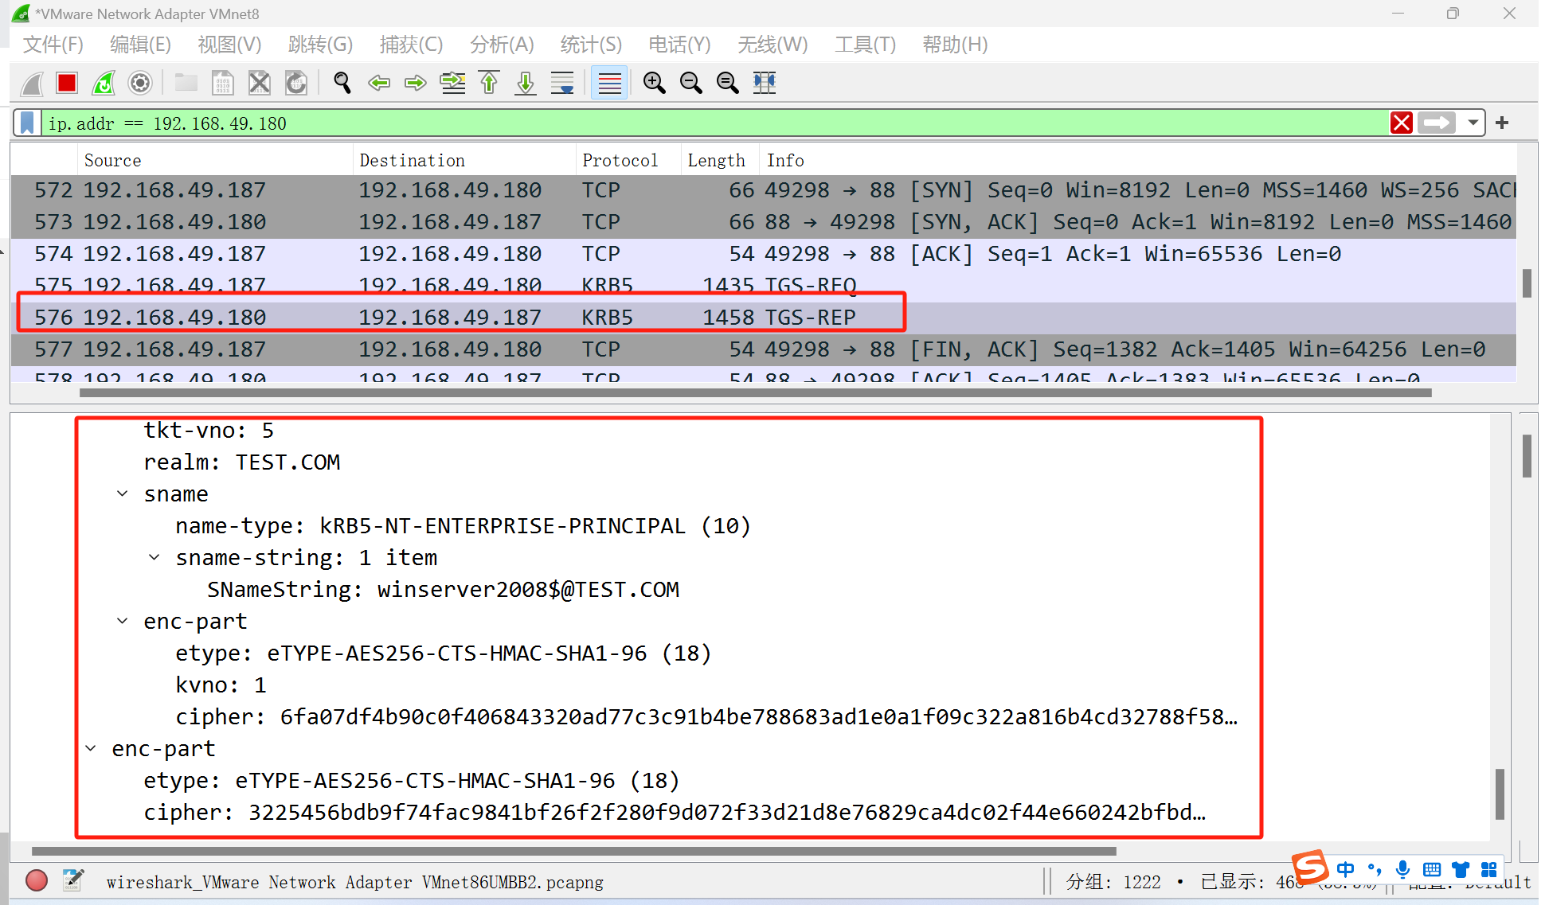Toggle auto scroll during live capture
This screenshot has height=905, width=1545.
pyautogui.click(x=562, y=83)
